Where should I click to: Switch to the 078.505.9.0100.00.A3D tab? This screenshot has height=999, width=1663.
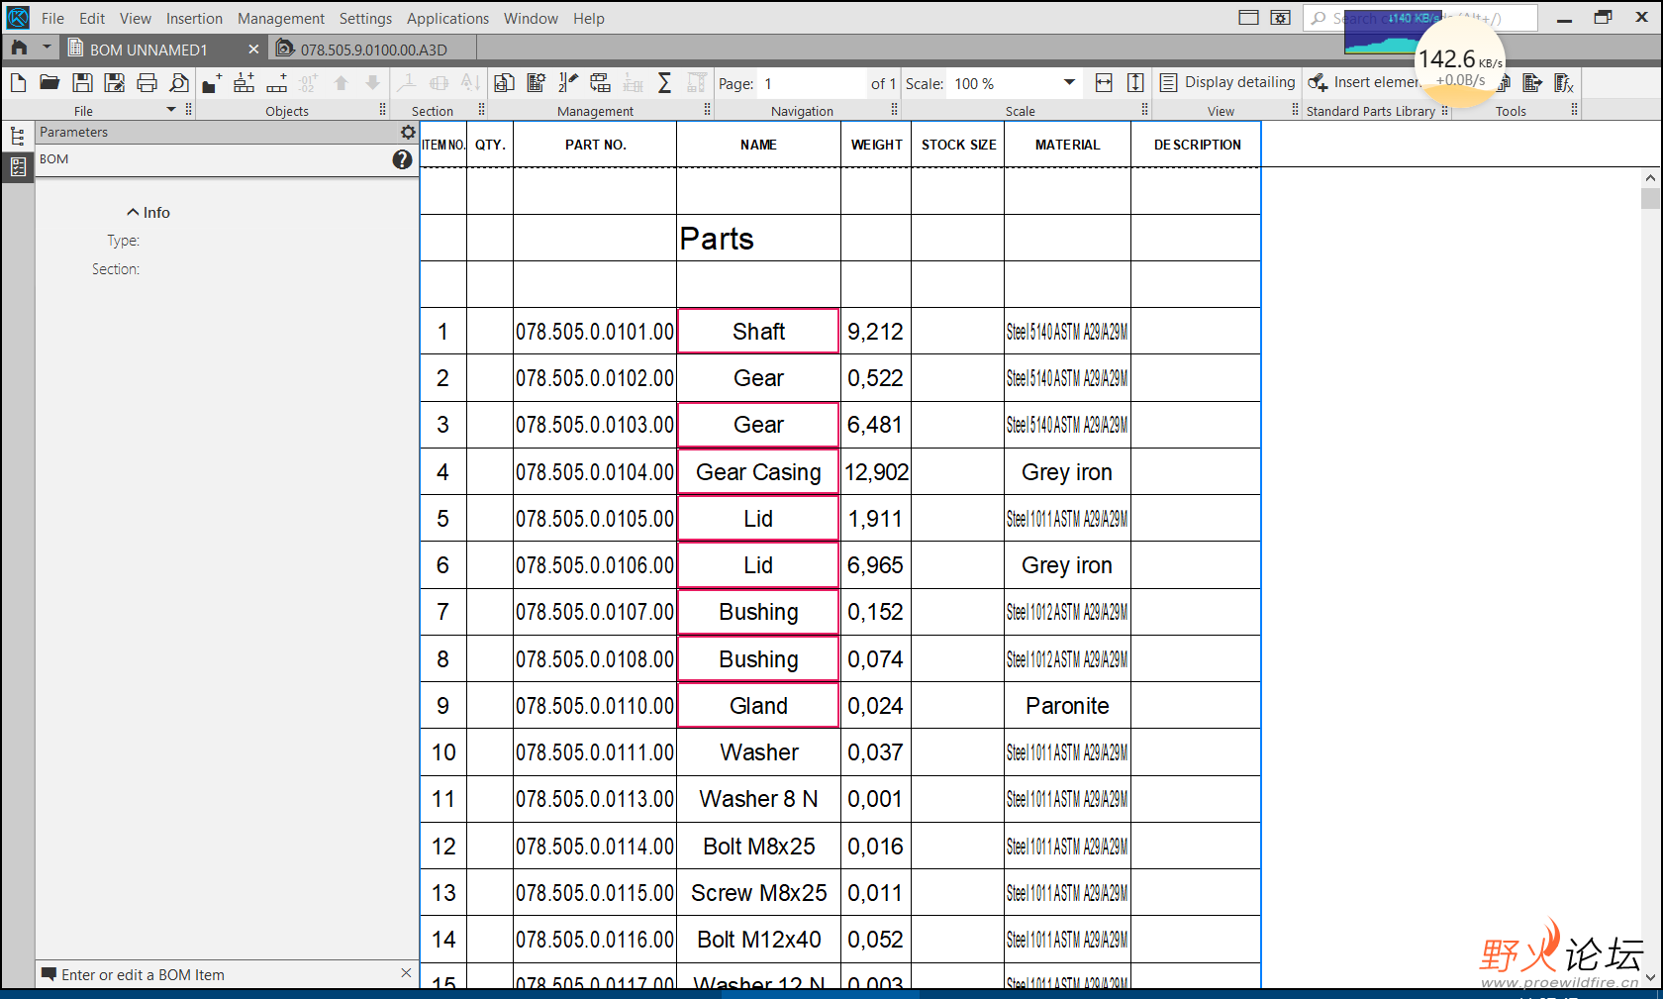(x=371, y=49)
